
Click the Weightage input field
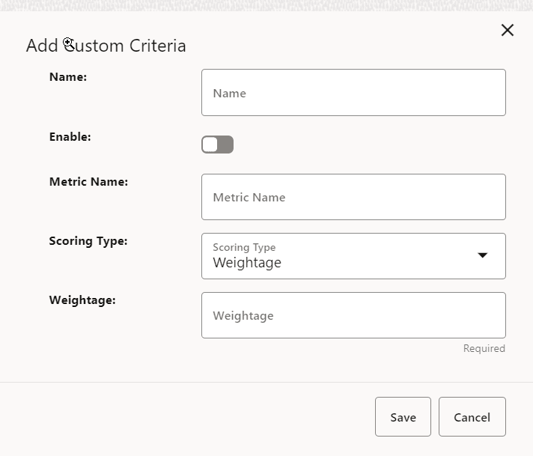tap(353, 315)
